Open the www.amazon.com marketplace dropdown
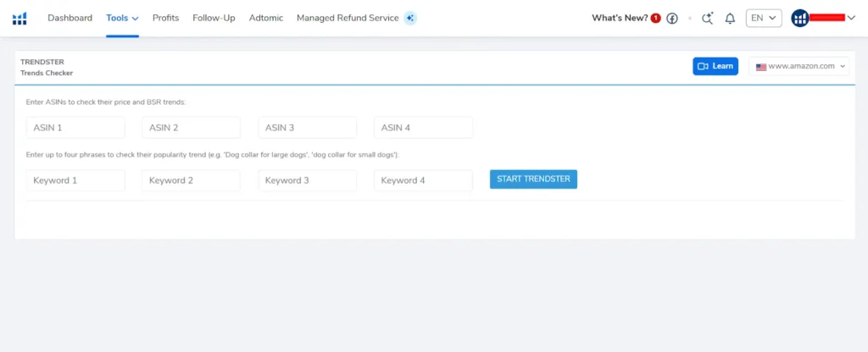This screenshot has height=352, width=868. pos(798,66)
